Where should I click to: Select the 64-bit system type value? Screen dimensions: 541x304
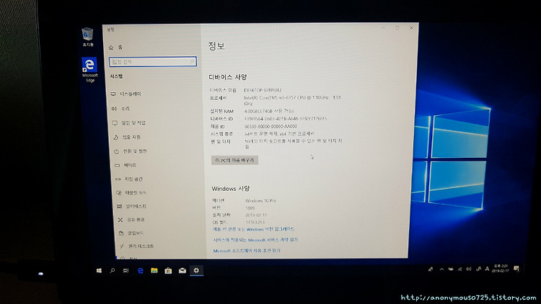(279, 134)
